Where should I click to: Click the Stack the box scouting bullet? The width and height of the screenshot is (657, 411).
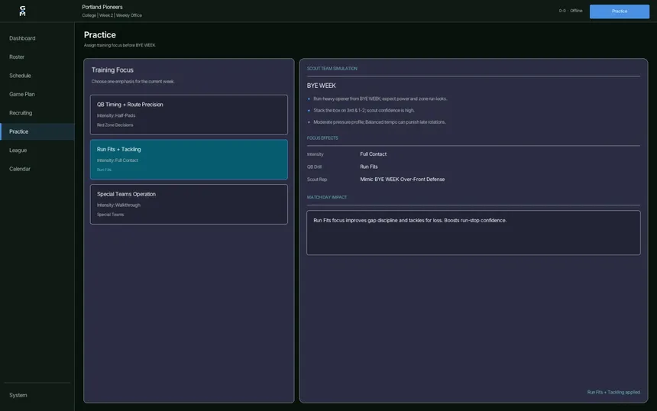364,111
